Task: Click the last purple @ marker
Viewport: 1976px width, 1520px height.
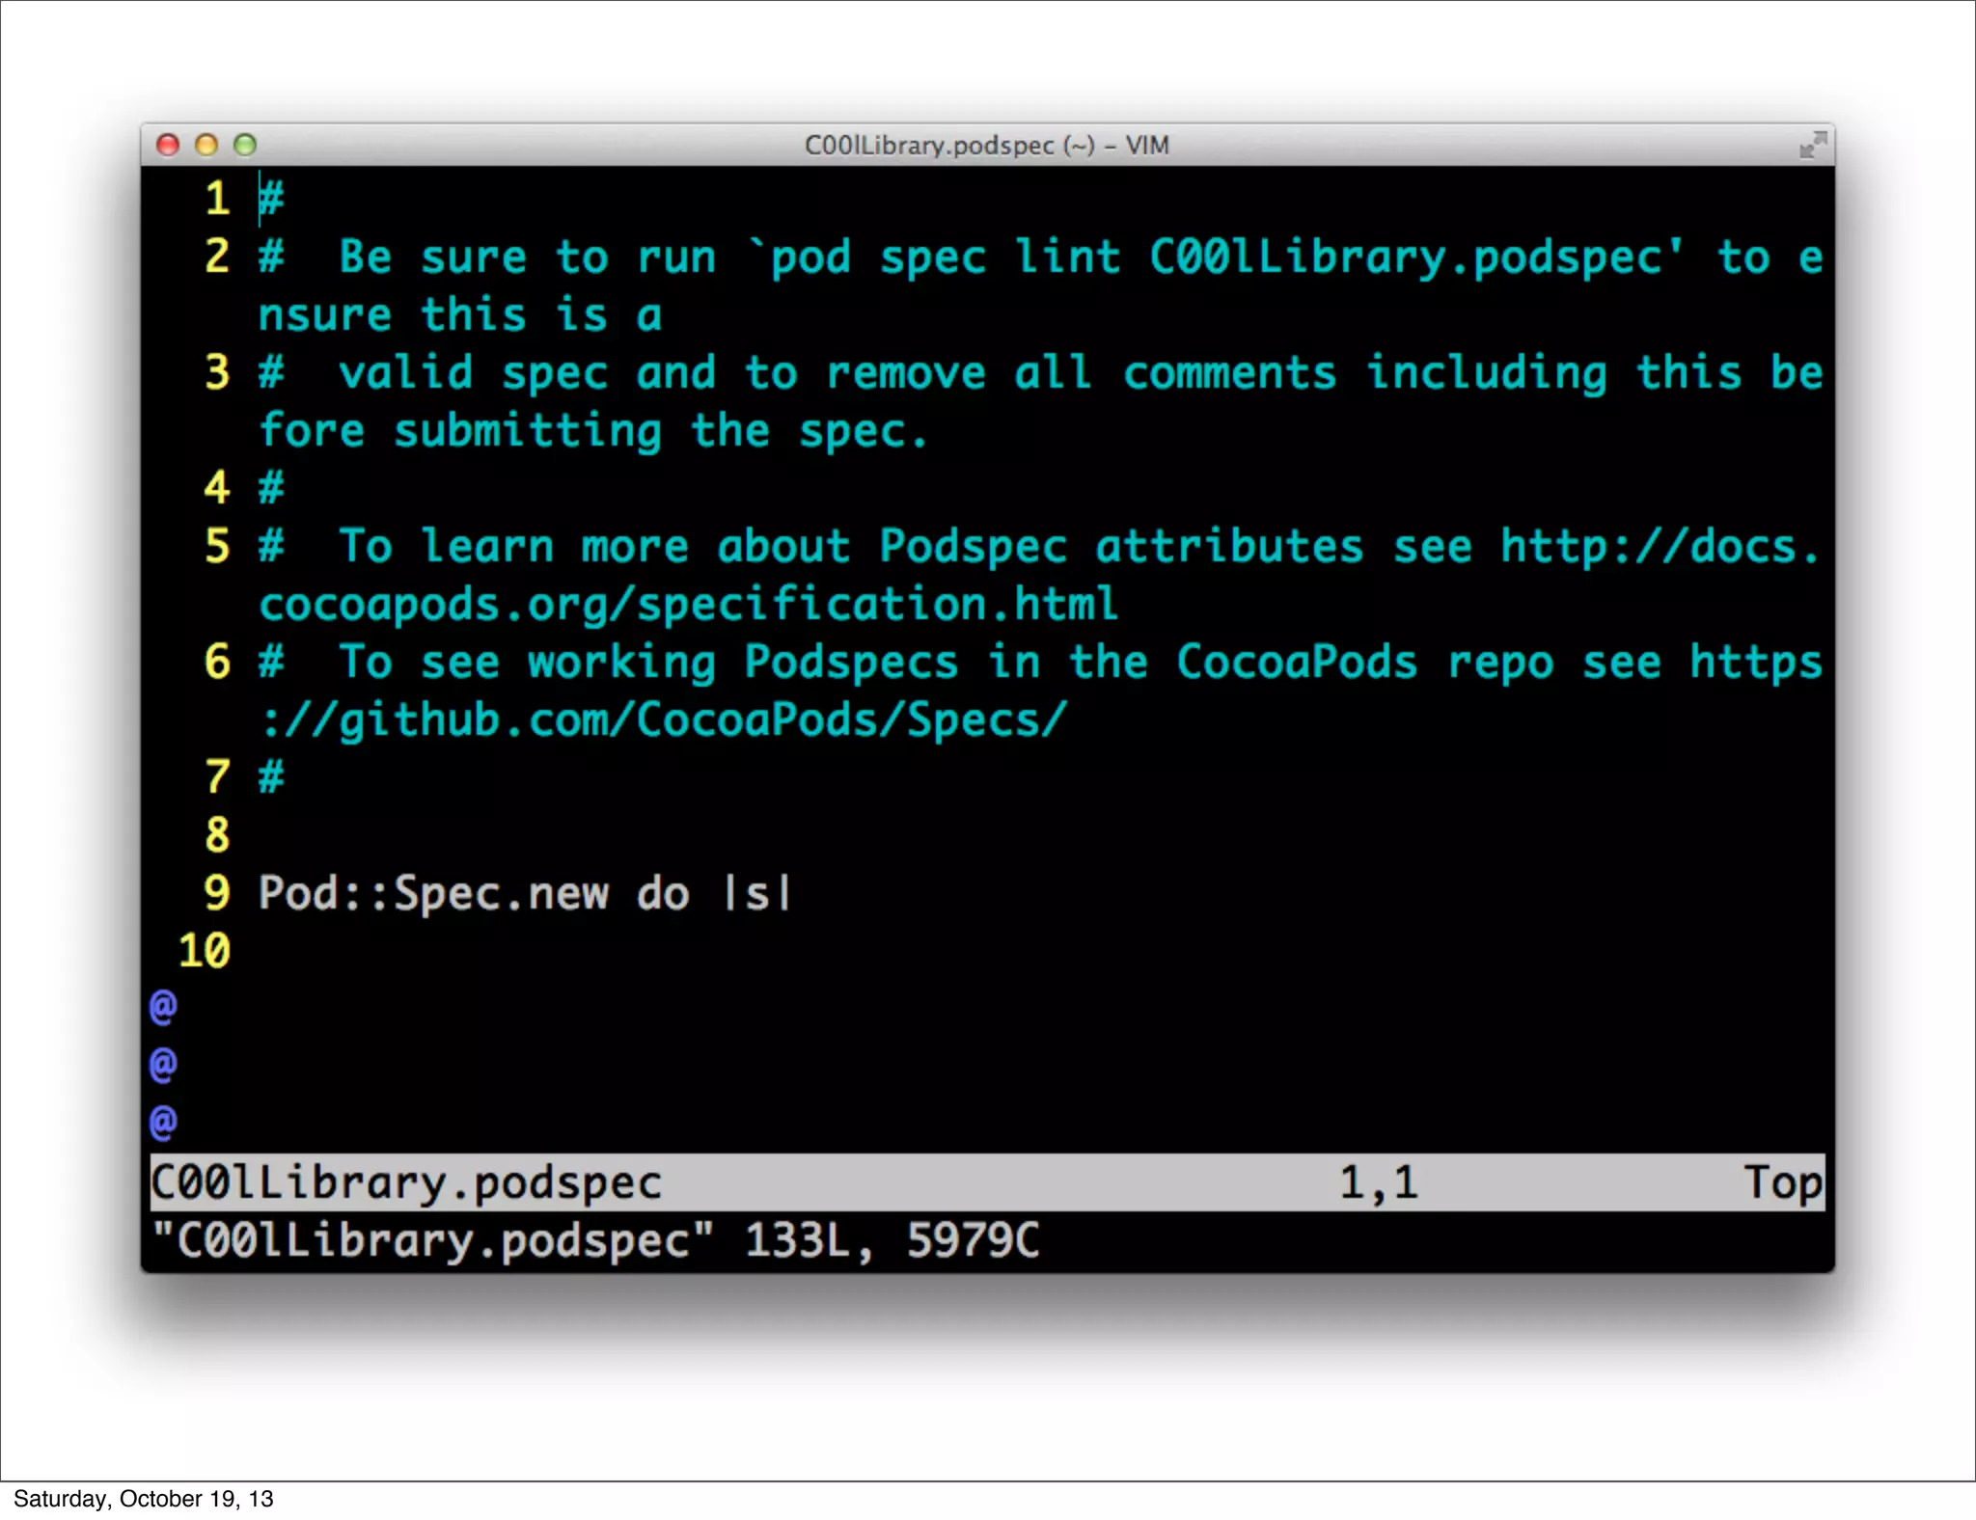Action: pos(163,1122)
